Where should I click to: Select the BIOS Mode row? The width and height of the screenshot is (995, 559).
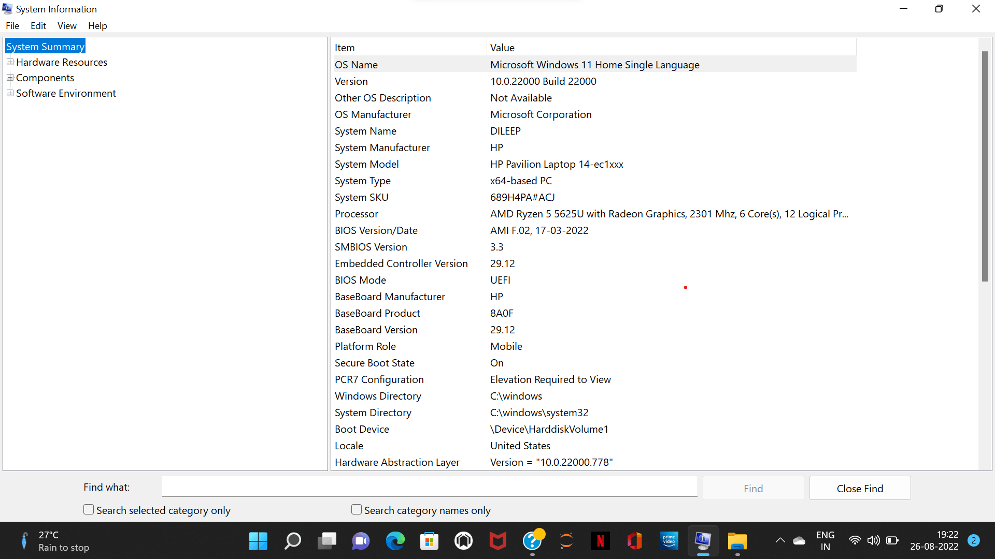(x=594, y=280)
